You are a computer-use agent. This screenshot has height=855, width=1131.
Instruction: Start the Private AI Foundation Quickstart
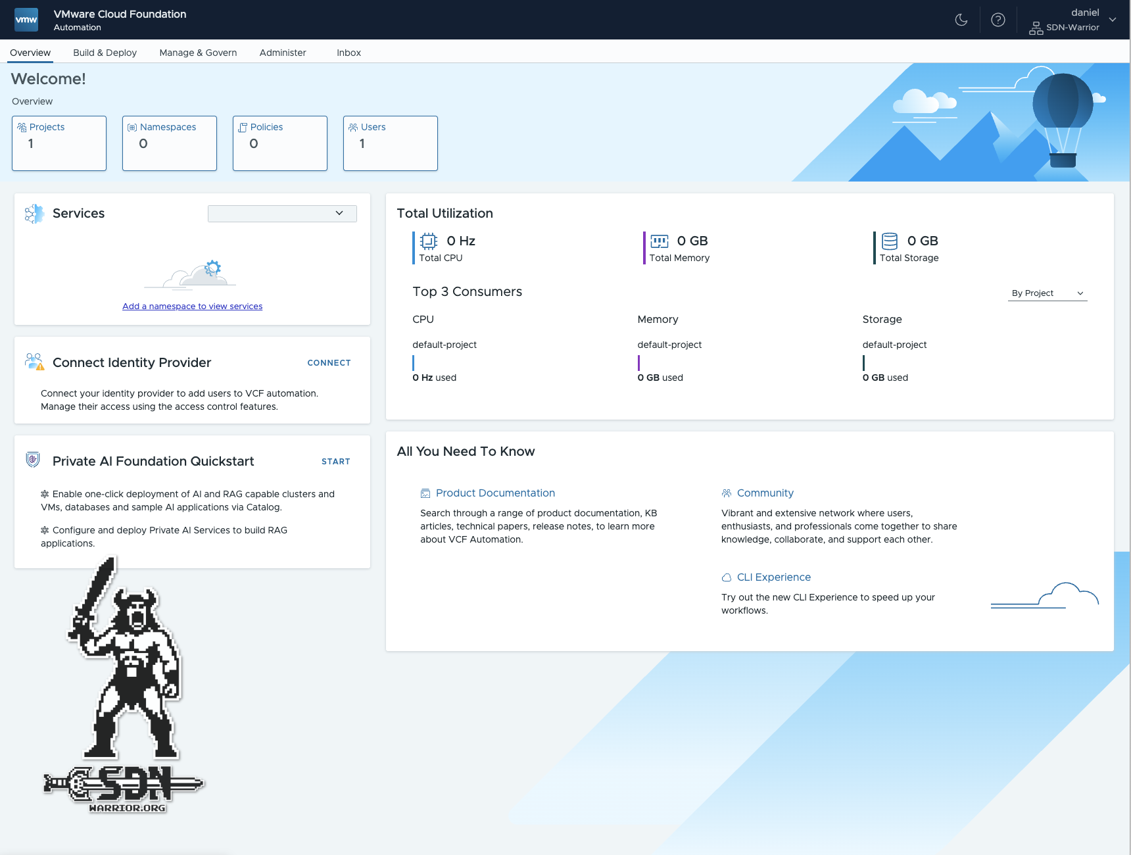[x=335, y=461]
